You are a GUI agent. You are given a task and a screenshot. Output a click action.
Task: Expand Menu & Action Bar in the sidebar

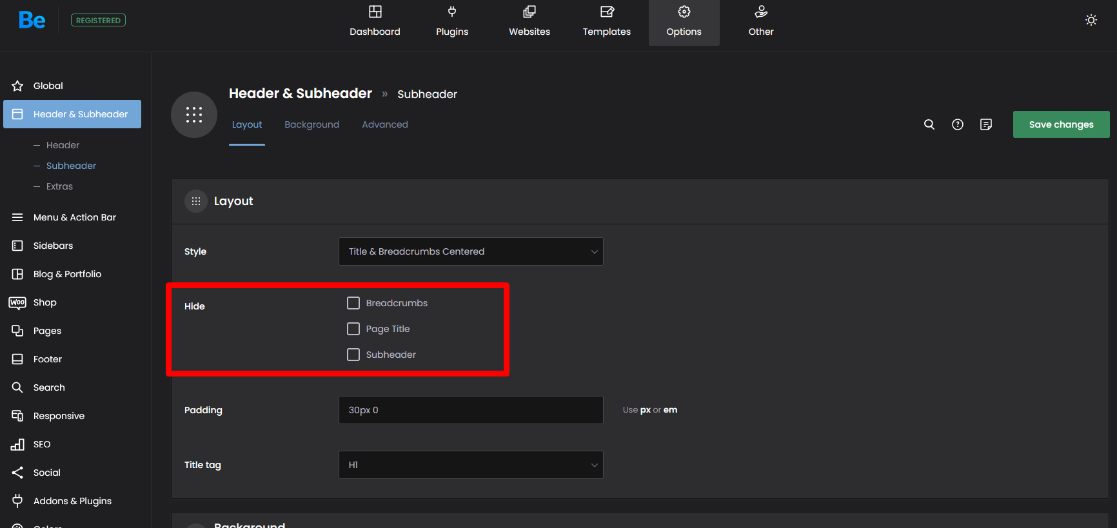point(75,217)
